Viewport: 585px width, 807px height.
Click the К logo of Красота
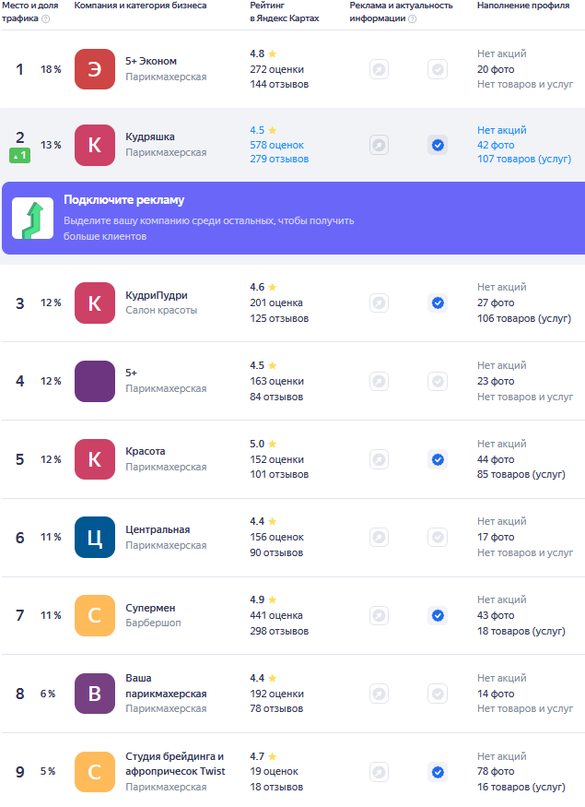pyautogui.click(x=95, y=459)
